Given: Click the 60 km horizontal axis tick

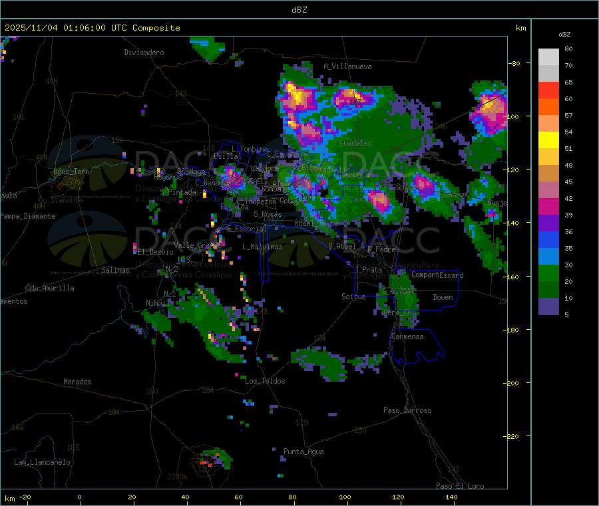Looking at the screenshot, I should point(238,497).
